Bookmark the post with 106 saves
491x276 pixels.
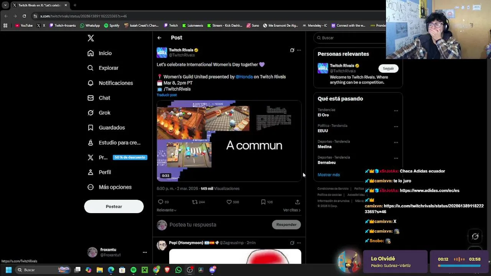point(263,202)
